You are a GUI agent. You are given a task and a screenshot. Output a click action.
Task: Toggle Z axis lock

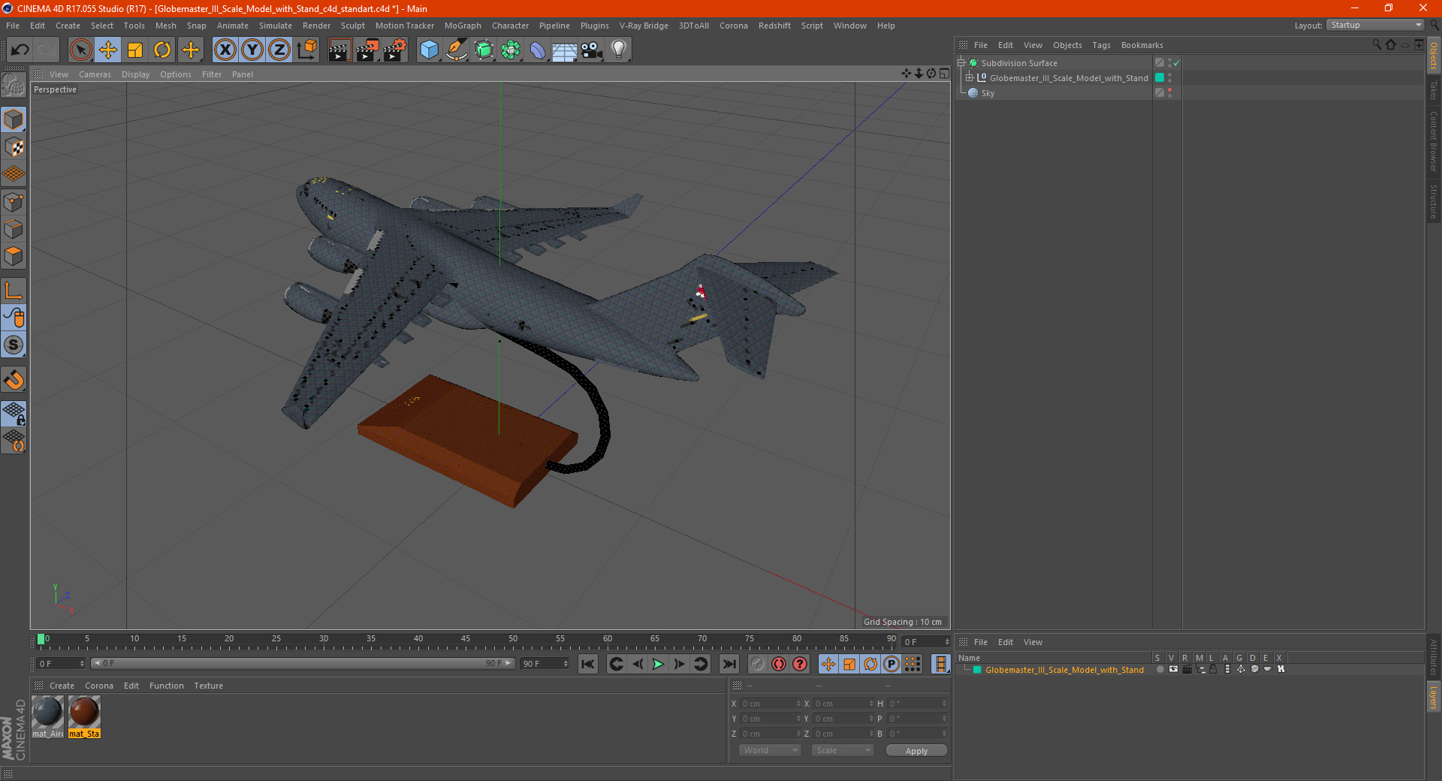coord(279,50)
